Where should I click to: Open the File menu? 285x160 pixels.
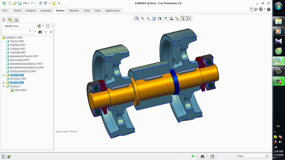[x=6, y=10]
